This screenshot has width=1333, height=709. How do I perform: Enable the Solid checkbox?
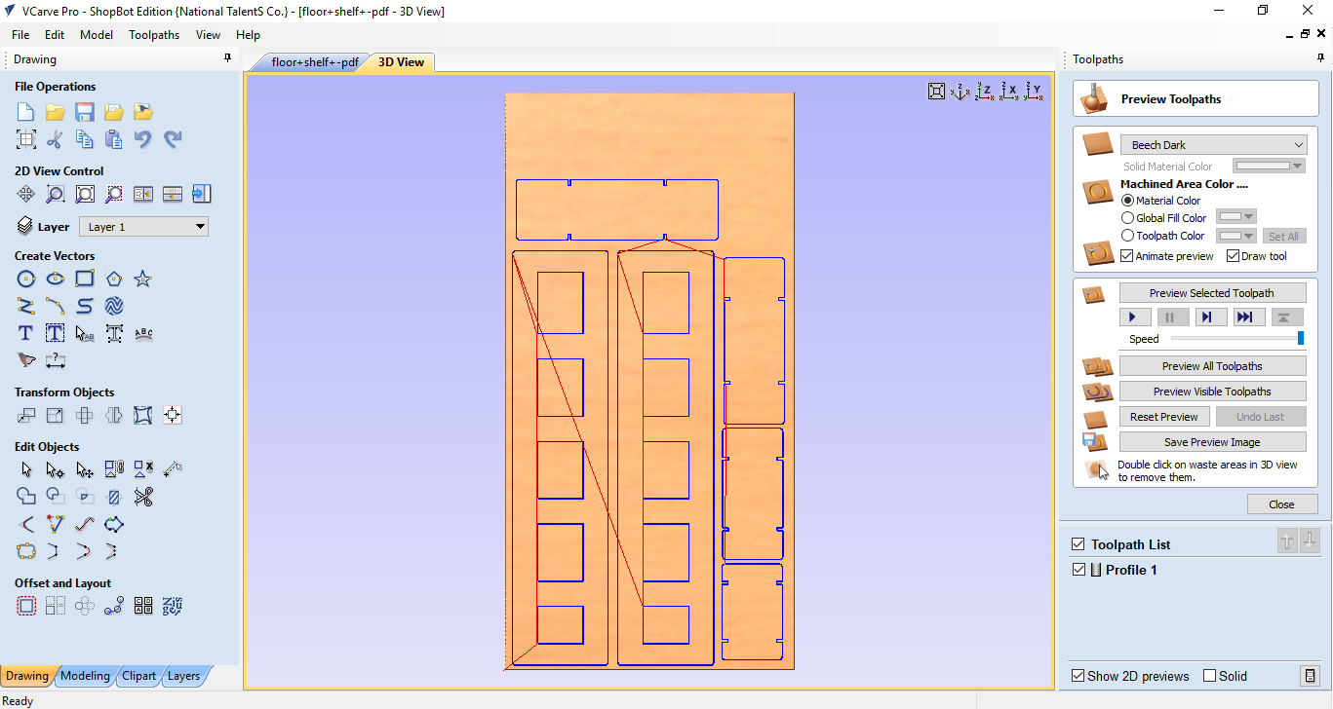[x=1210, y=676]
